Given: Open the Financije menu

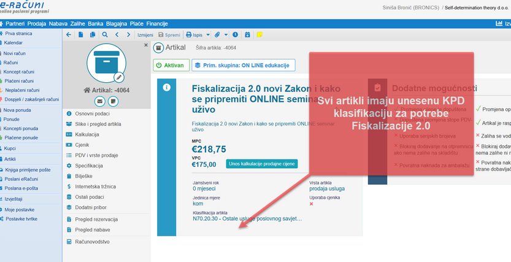Looking at the screenshot, I should [157, 23].
